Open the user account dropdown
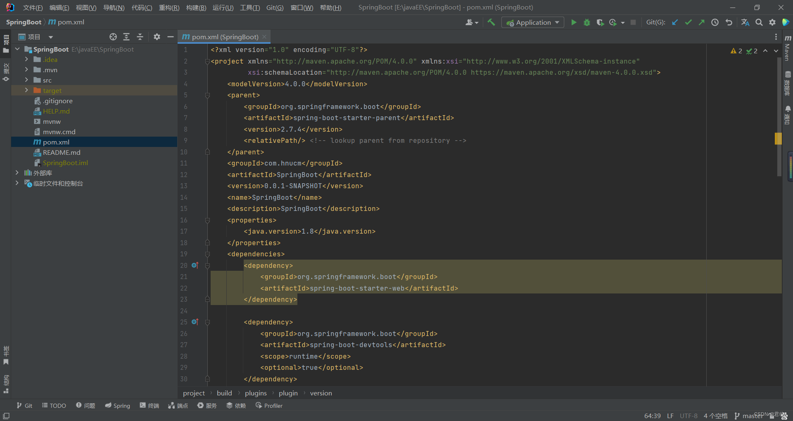This screenshot has width=793, height=421. (x=472, y=22)
